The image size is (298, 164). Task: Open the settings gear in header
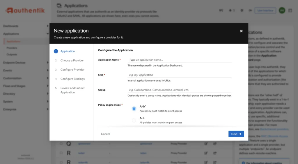pos(242,10)
